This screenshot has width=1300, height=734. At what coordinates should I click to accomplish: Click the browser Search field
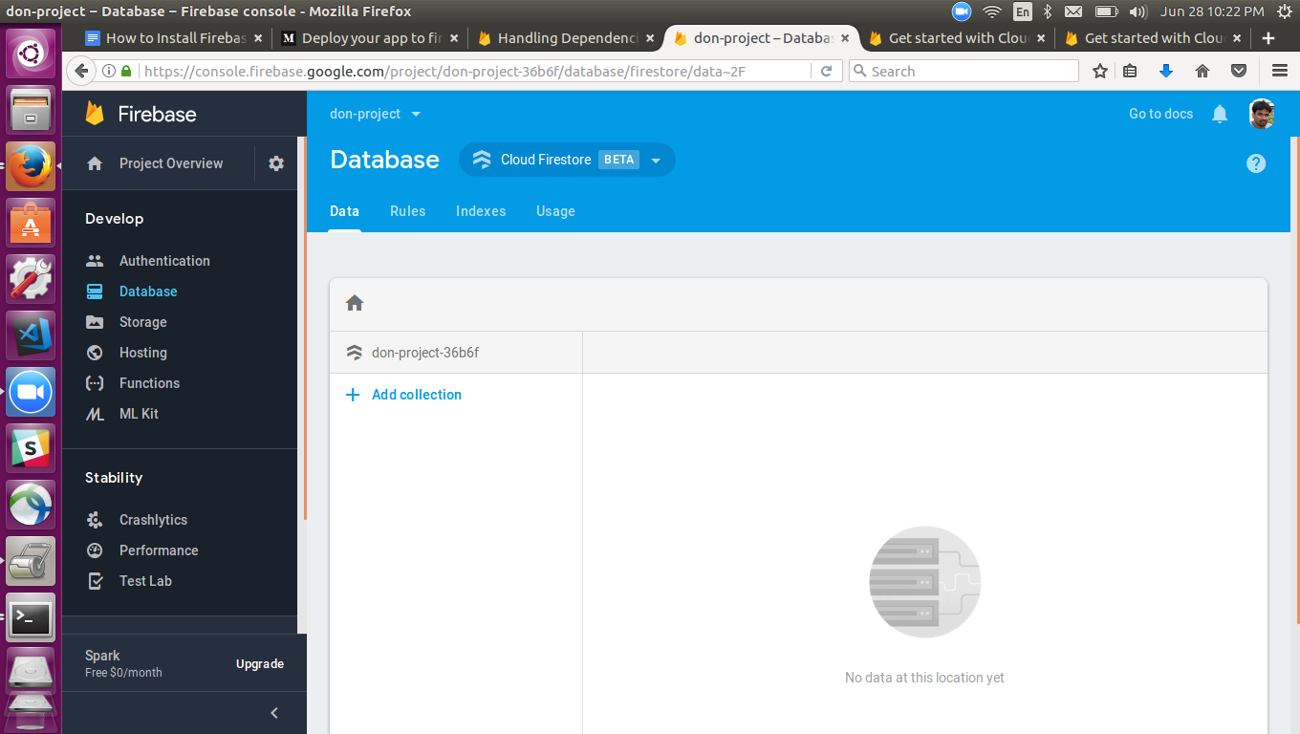tap(964, 71)
